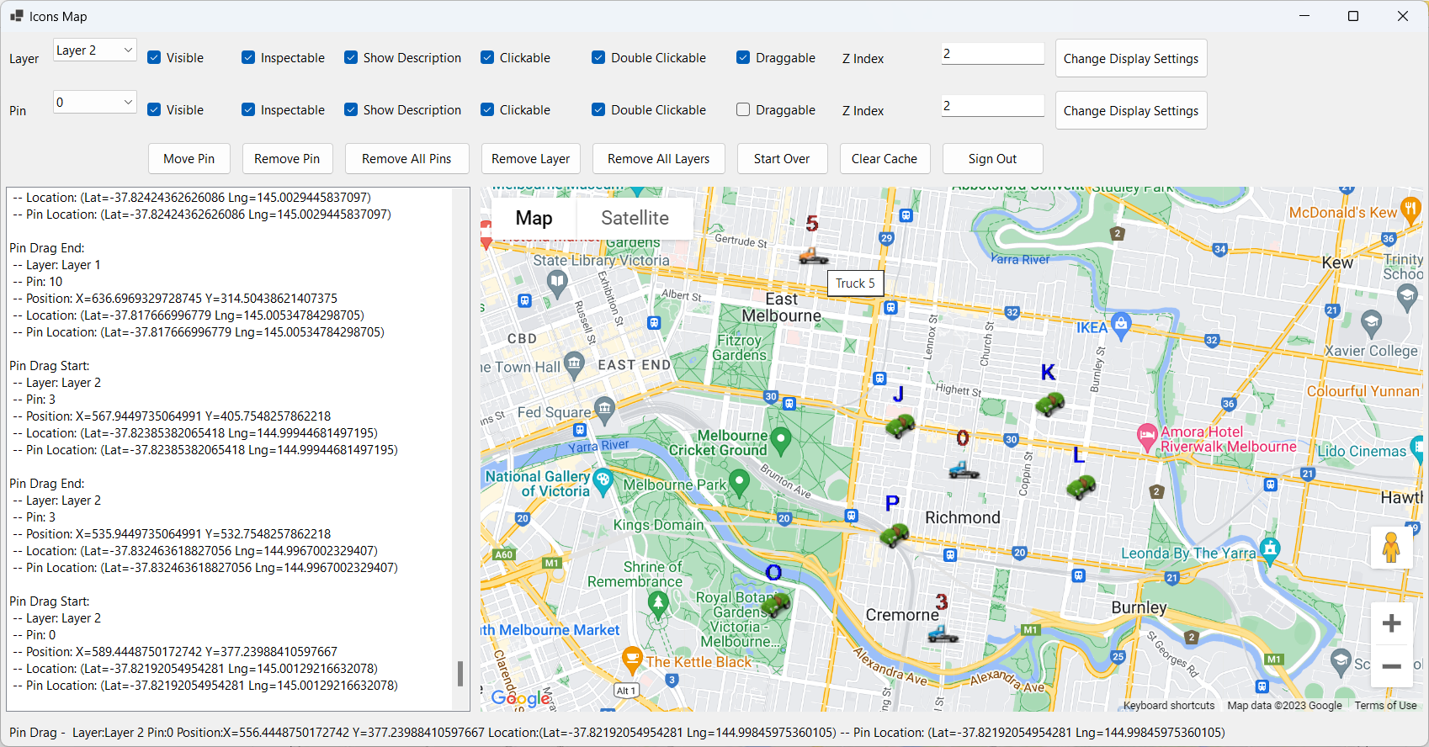Enable the Pin row Draggable checkbox
The height and width of the screenshot is (747, 1429).
point(743,109)
